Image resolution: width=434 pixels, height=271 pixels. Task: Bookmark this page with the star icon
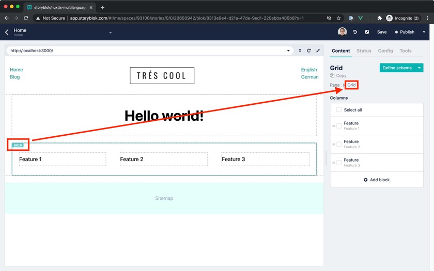338,18
